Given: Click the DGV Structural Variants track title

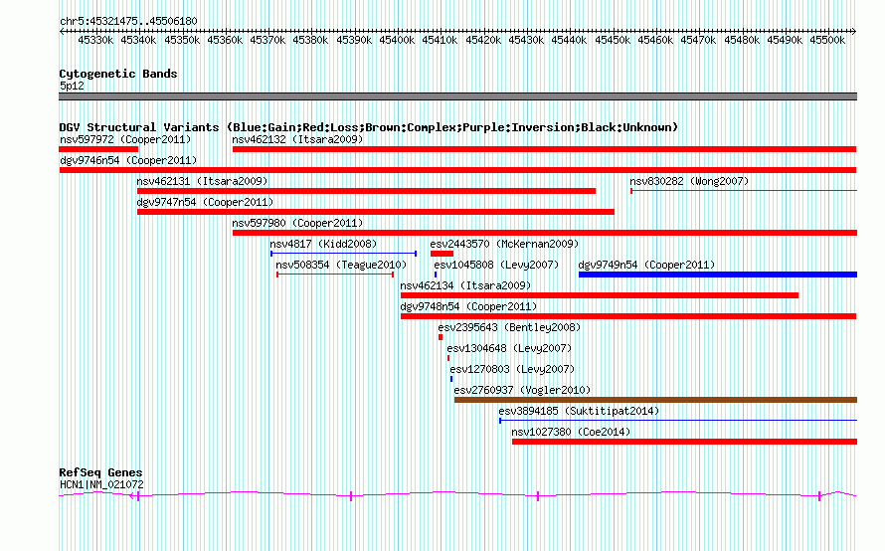Looking at the screenshot, I should [x=368, y=127].
